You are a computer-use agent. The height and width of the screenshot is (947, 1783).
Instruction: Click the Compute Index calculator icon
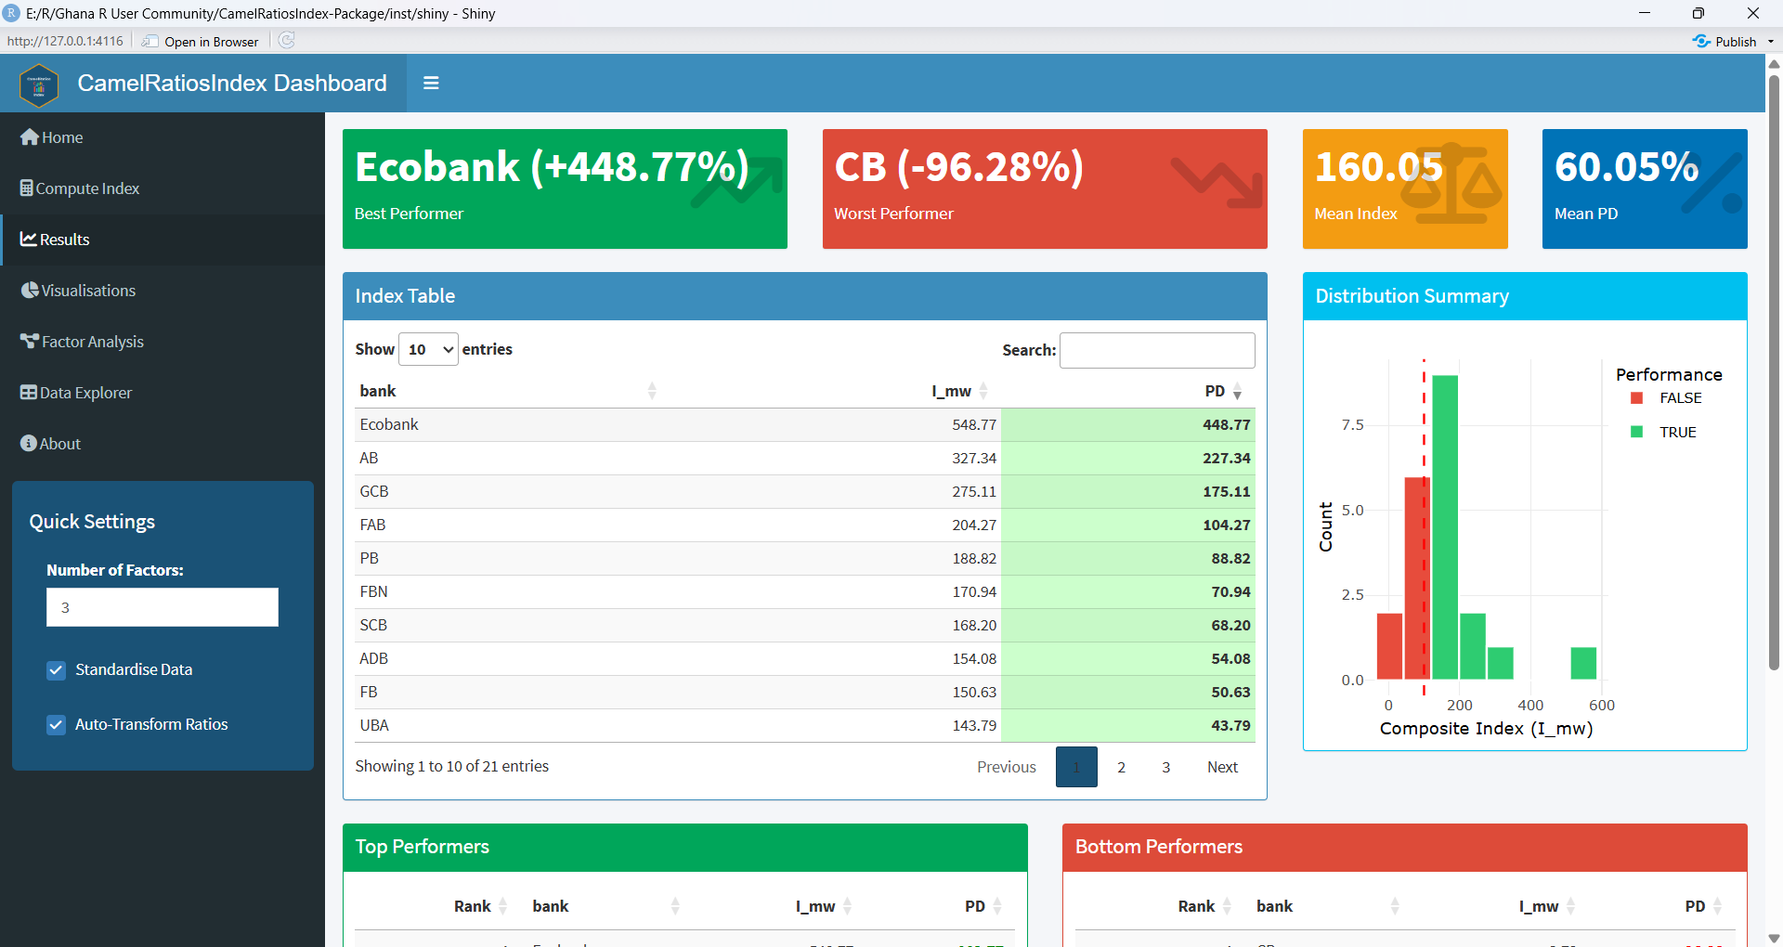pyautogui.click(x=26, y=188)
